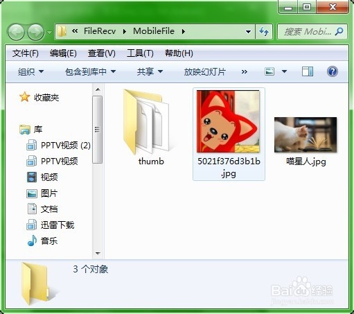
Task: Expand the arrow after MobileFile in path
Action: coord(184,31)
